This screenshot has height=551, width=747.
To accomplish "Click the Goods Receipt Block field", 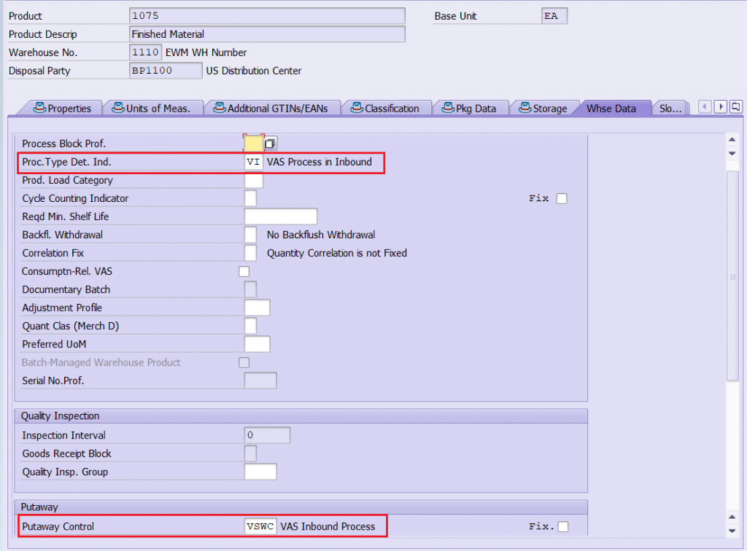I will point(250,453).
